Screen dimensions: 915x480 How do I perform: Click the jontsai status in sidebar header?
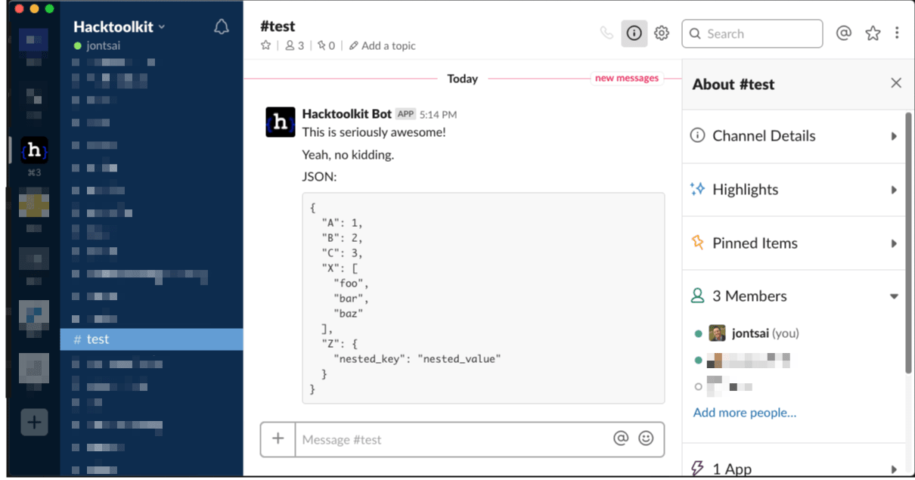point(97,46)
